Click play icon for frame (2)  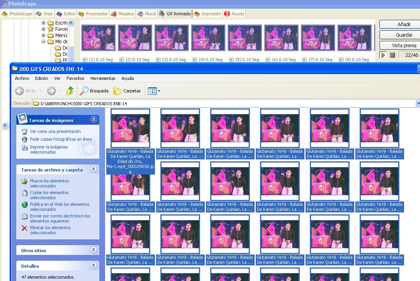pos(121,60)
